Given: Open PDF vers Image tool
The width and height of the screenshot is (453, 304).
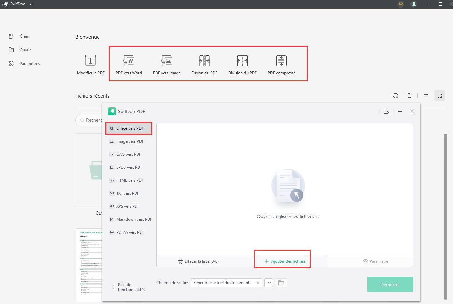Looking at the screenshot, I should (x=166, y=65).
